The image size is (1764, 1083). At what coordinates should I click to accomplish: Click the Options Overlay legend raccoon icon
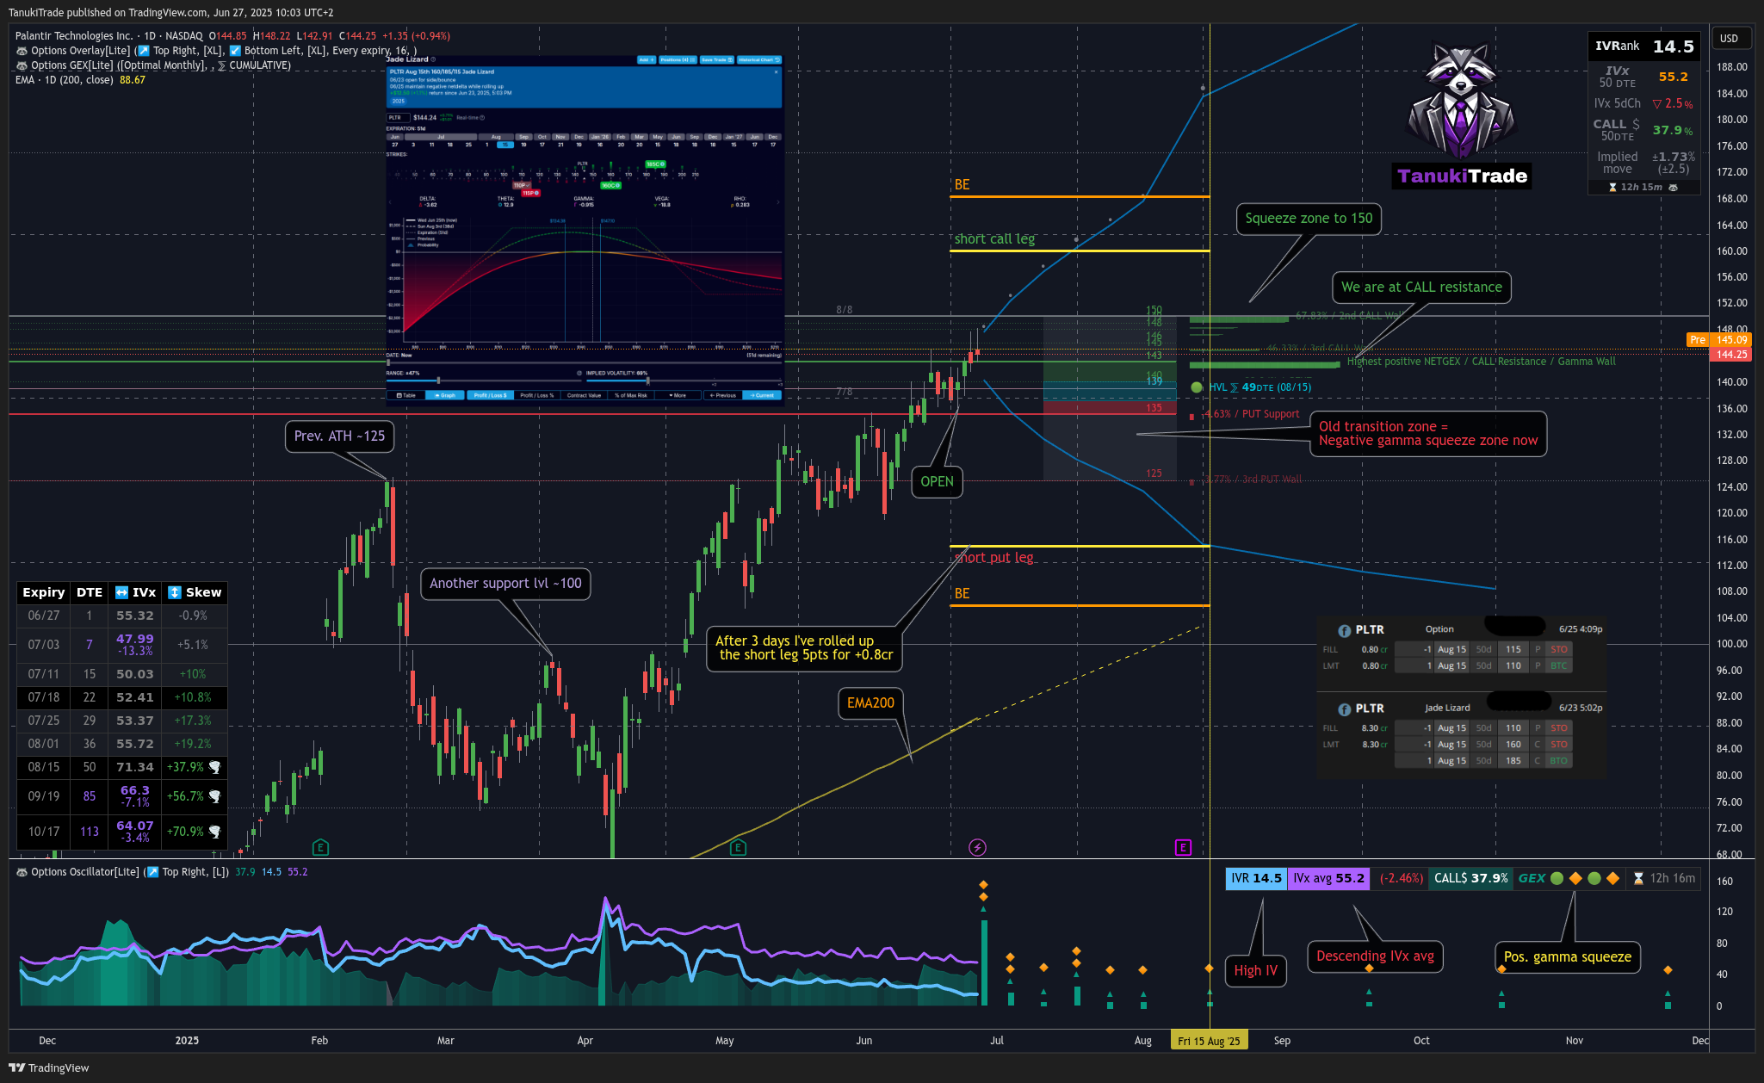(22, 51)
